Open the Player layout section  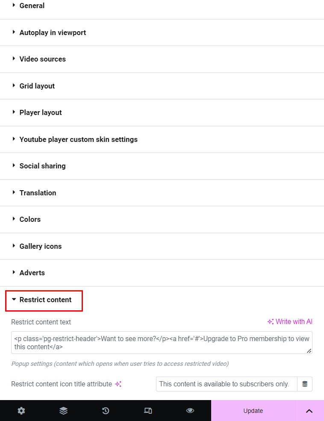click(41, 112)
